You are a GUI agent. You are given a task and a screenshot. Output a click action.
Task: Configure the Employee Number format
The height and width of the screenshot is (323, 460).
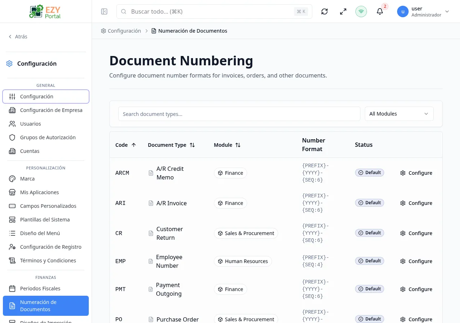click(416, 261)
